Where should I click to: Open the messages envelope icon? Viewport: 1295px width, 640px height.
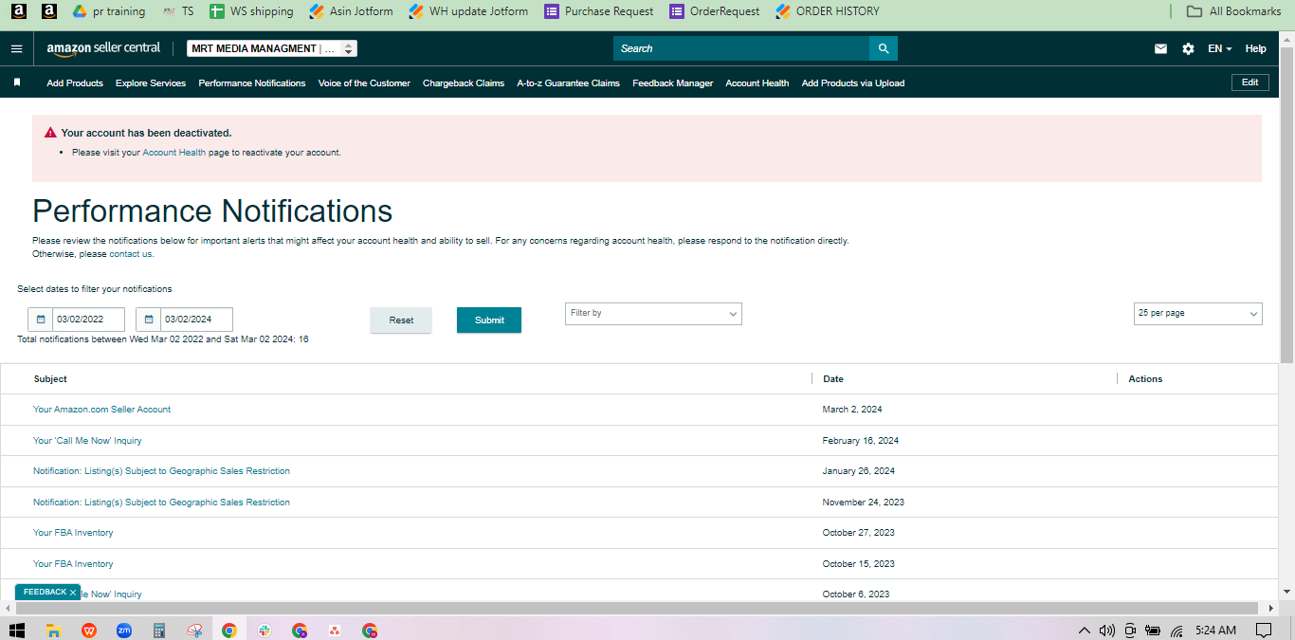1160,48
